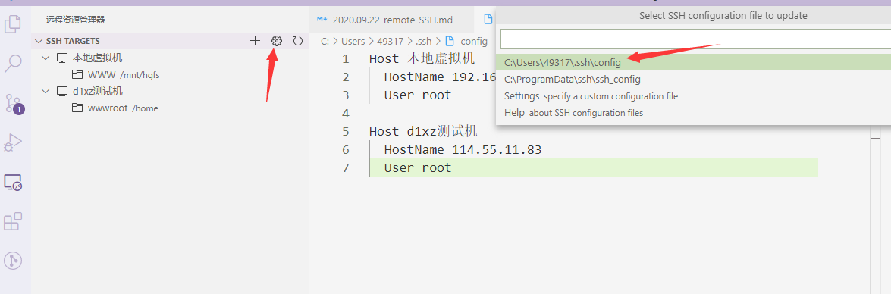Viewport: 891px width, 294px height.
Task: Choose C:\ProgramData\ssh\ssh_config option
Action: (x=693, y=80)
